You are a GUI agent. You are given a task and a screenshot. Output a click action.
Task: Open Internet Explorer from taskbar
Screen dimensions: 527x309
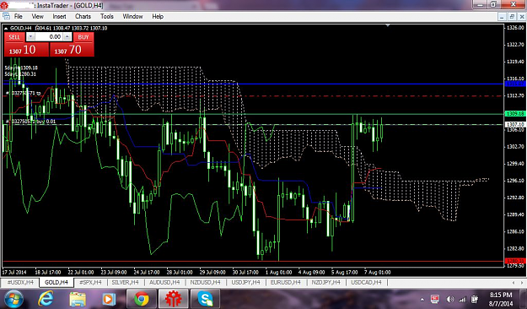tap(46, 299)
